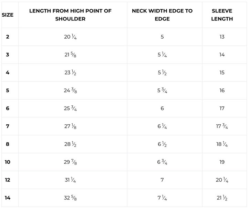Select size 12 sleeve length 20 ¼
The height and width of the screenshot is (208, 248).
point(222,180)
